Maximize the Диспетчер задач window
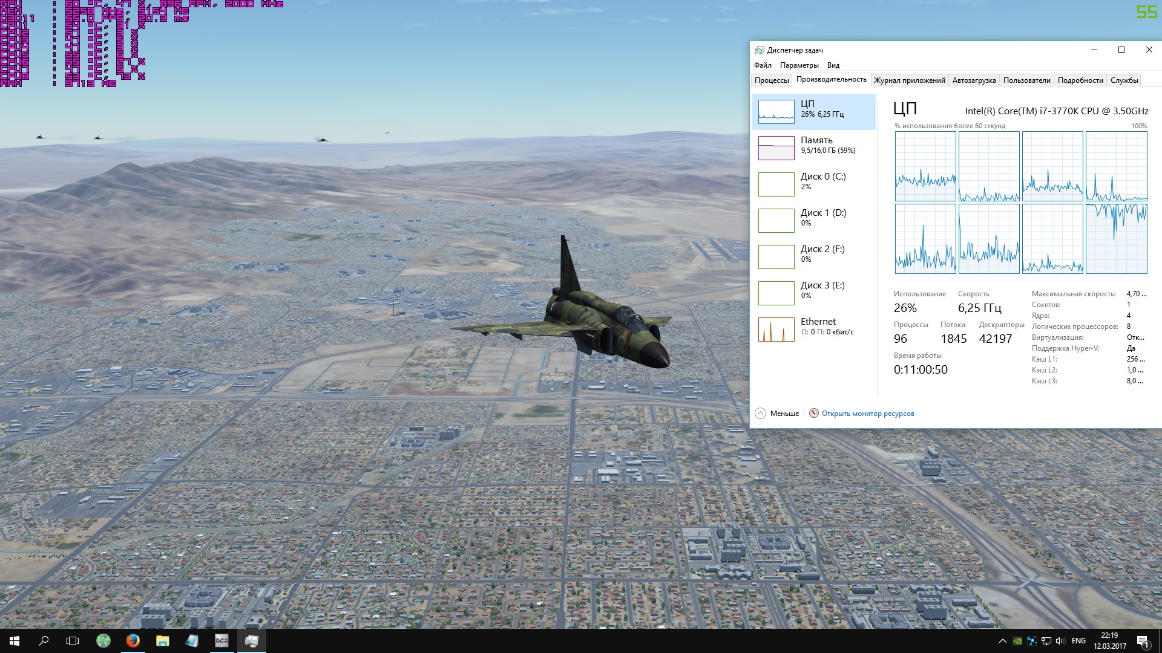 (x=1121, y=50)
